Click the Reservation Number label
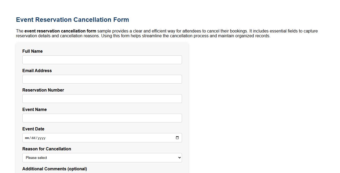Image resolution: width=340 pixels, height=173 pixels. (x=43, y=90)
